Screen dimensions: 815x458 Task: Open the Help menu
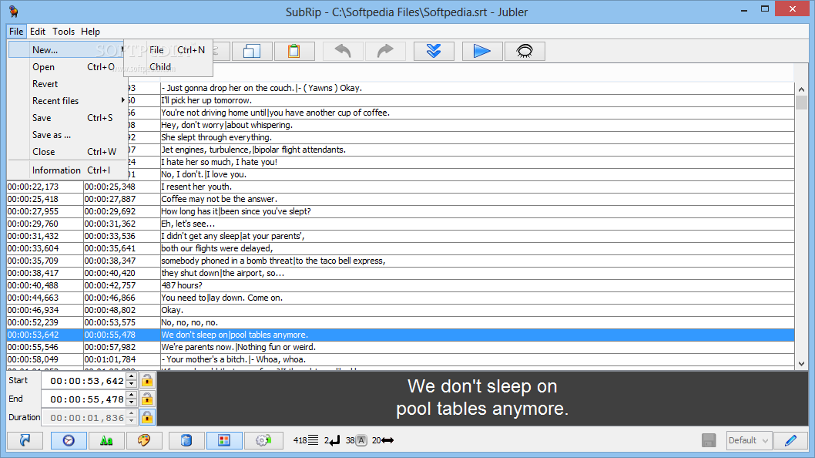tap(90, 31)
